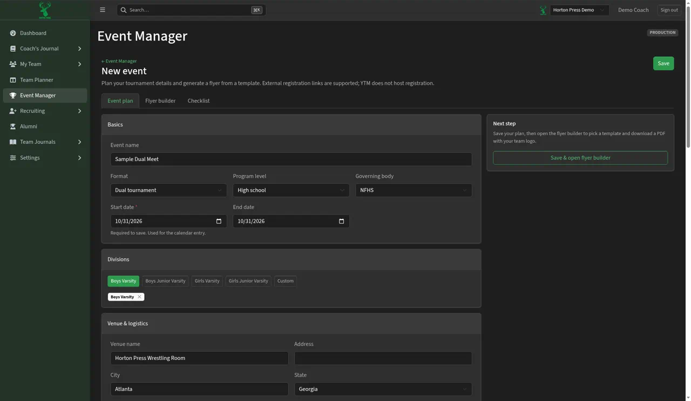
Task: Expand the Recruiting submenu chevron
Action: click(x=79, y=111)
